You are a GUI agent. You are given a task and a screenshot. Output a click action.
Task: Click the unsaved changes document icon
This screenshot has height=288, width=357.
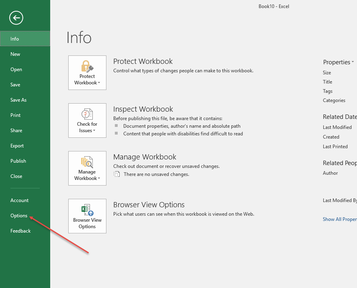116,174
